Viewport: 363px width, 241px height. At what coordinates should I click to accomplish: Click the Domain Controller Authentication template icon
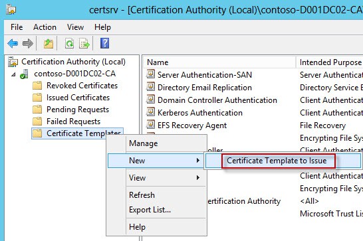pos(150,100)
